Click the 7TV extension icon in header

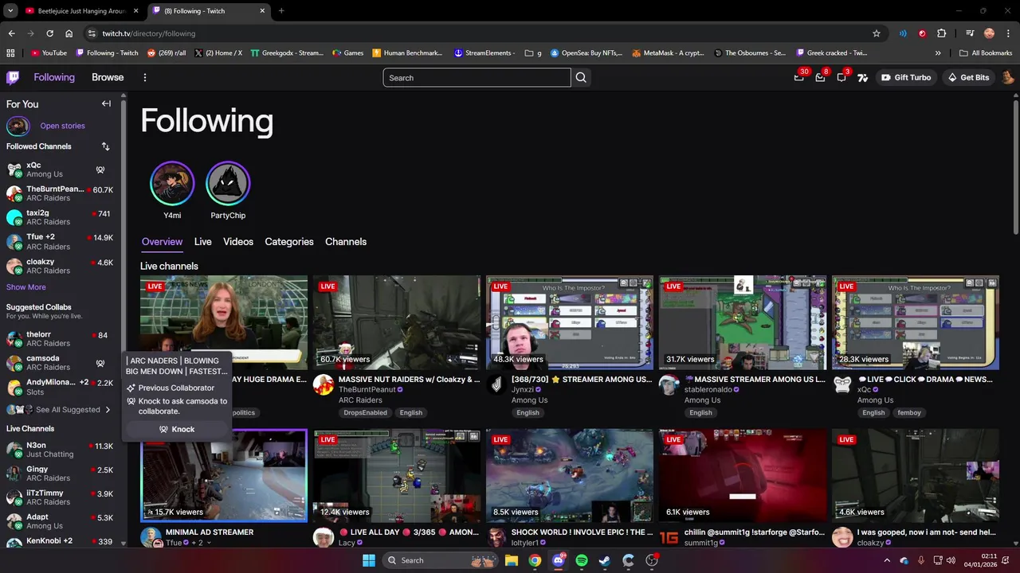[x=862, y=77]
